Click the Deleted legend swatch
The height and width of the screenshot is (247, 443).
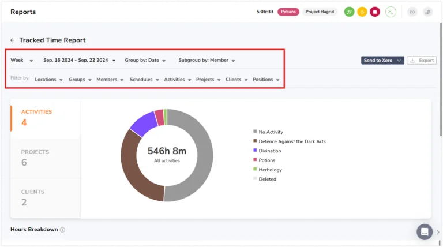coord(255,178)
